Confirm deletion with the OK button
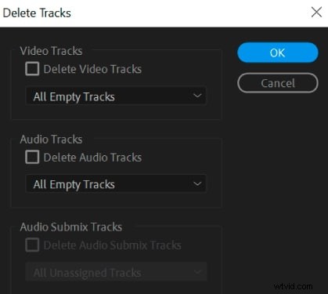 (278, 53)
